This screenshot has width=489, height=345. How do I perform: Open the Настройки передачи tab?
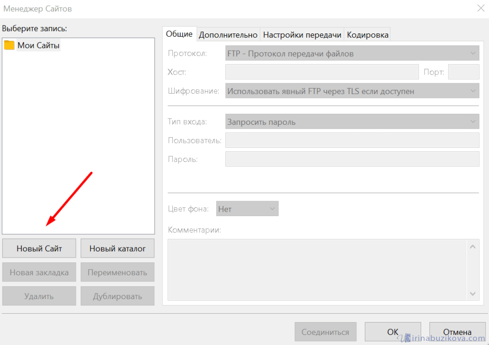[302, 35]
